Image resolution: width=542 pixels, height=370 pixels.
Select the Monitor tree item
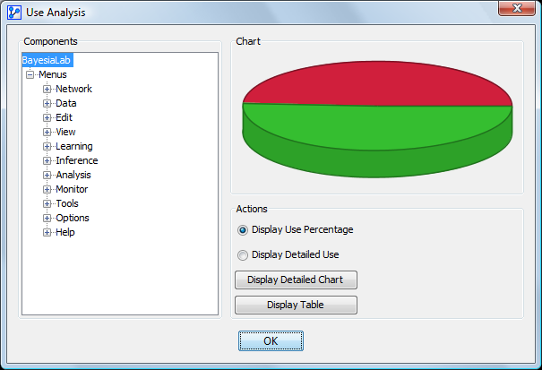click(x=71, y=190)
